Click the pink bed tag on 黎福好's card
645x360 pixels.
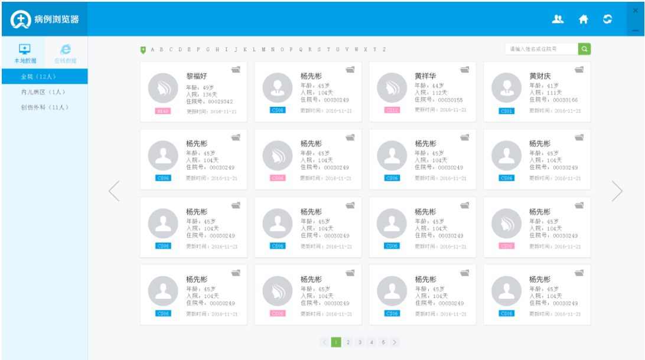[x=163, y=111]
